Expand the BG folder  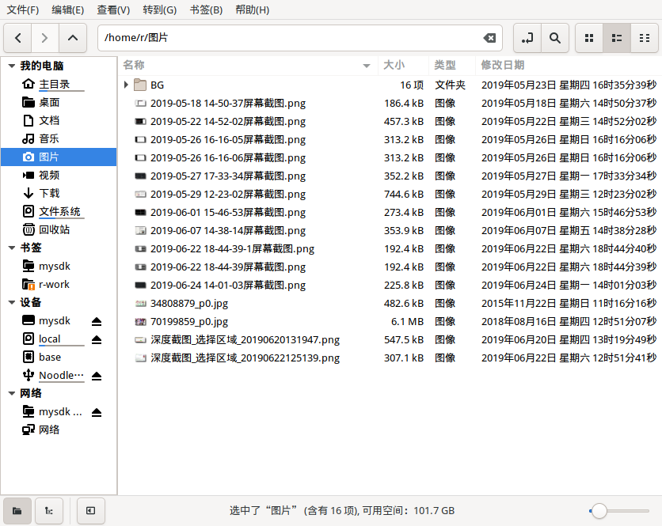tap(126, 85)
